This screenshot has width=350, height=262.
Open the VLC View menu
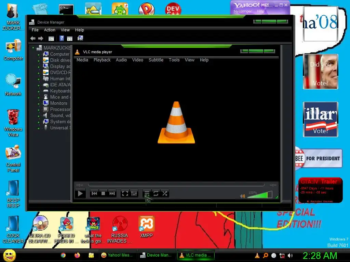[x=189, y=60]
